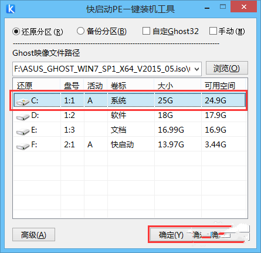
Task: Click the 18G size value
Action: coord(165,115)
